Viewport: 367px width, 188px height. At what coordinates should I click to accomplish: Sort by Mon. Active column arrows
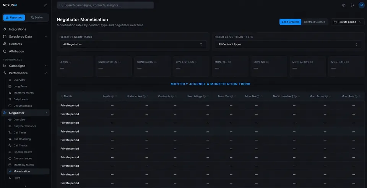[x=330, y=96]
